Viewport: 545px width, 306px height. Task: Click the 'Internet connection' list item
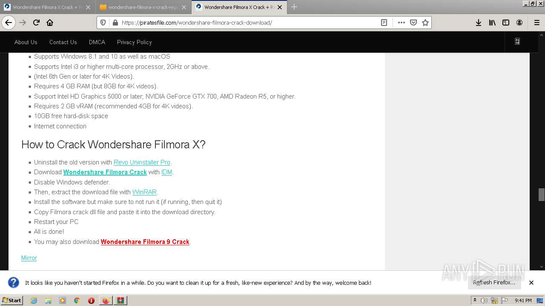tap(60, 126)
